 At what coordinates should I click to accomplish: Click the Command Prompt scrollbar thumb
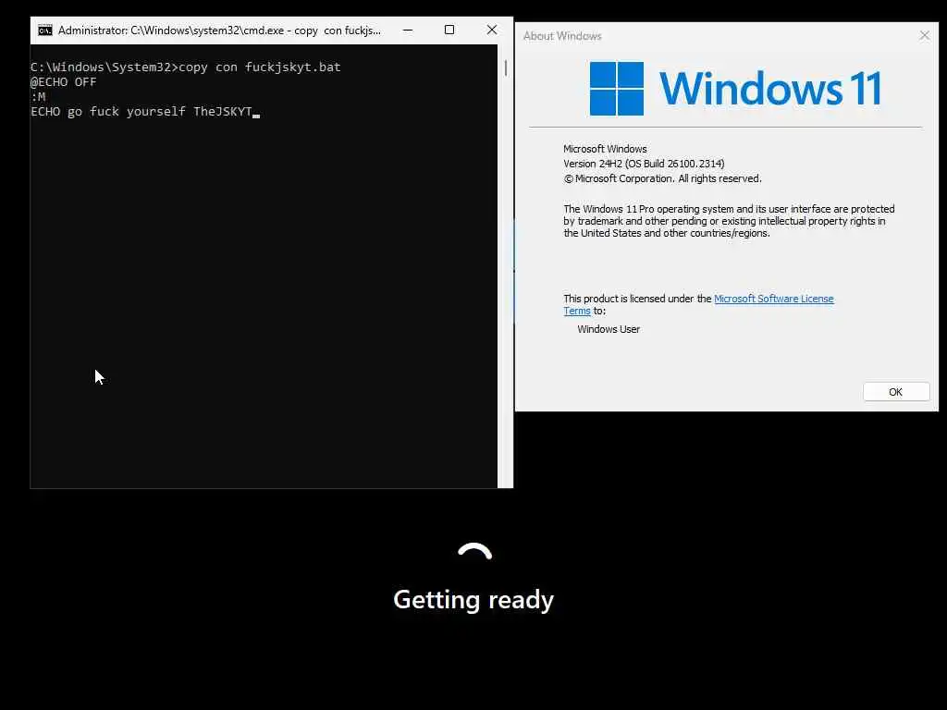[x=506, y=67]
